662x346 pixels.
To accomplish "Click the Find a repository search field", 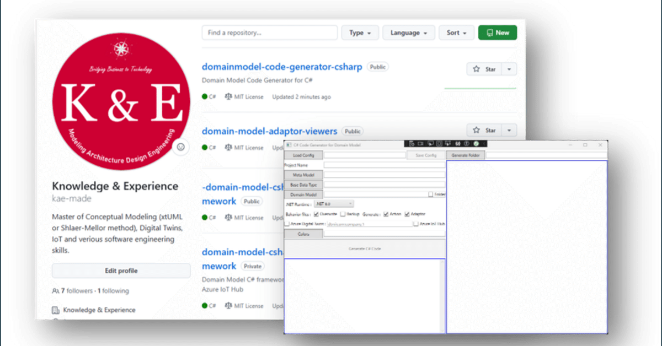I will tap(270, 33).
